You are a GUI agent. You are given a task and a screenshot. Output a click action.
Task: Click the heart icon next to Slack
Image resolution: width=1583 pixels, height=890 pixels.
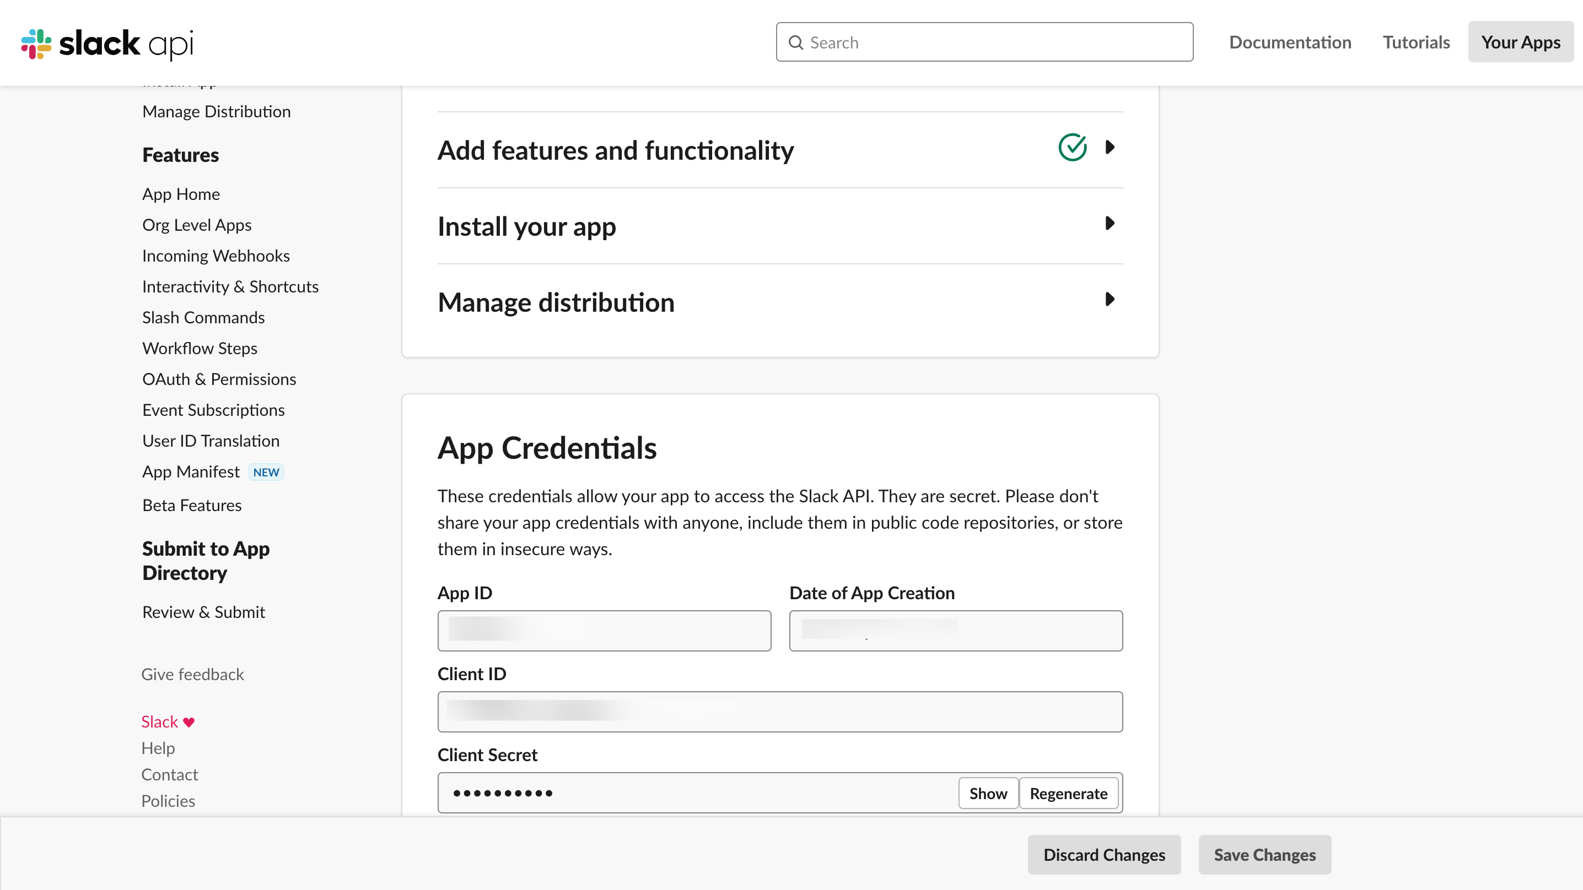pyautogui.click(x=189, y=723)
